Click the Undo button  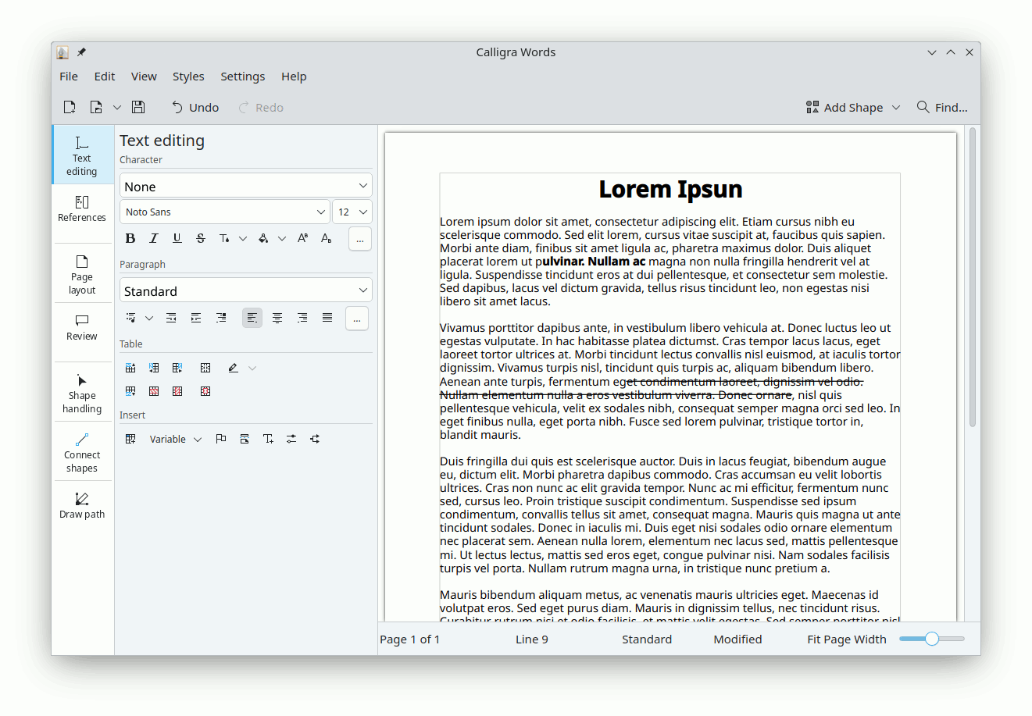point(195,107)
